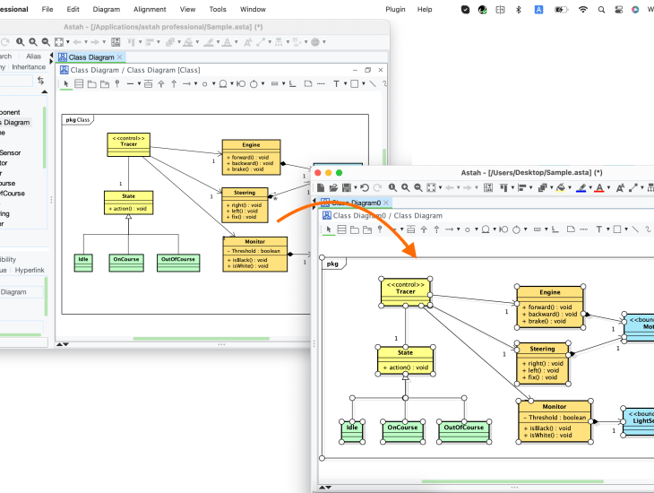Screen dimensions: 654x493
Task: Click the blue line color swatch
Action: (581, 187)
